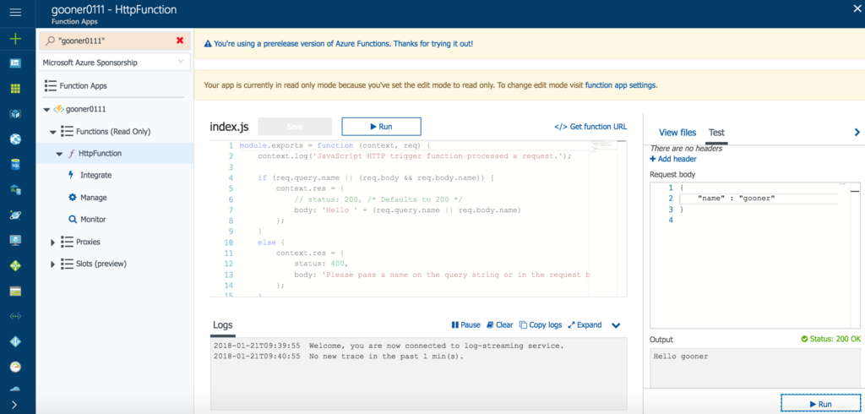Click the lightning icon next to gooner0111

(x=58, y=109)
